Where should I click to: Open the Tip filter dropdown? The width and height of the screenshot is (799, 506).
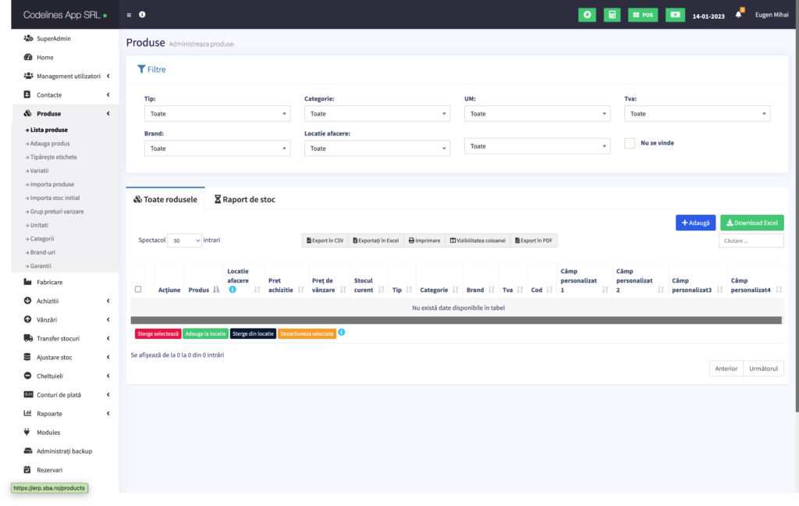point(217,114)
